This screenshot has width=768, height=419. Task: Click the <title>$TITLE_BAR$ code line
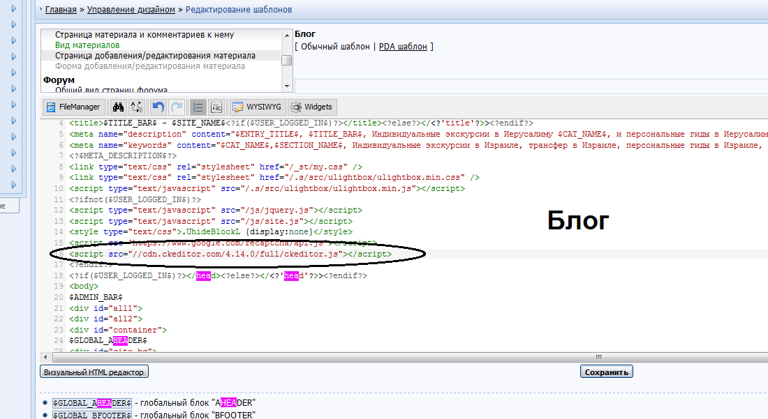tap(301, 123)
